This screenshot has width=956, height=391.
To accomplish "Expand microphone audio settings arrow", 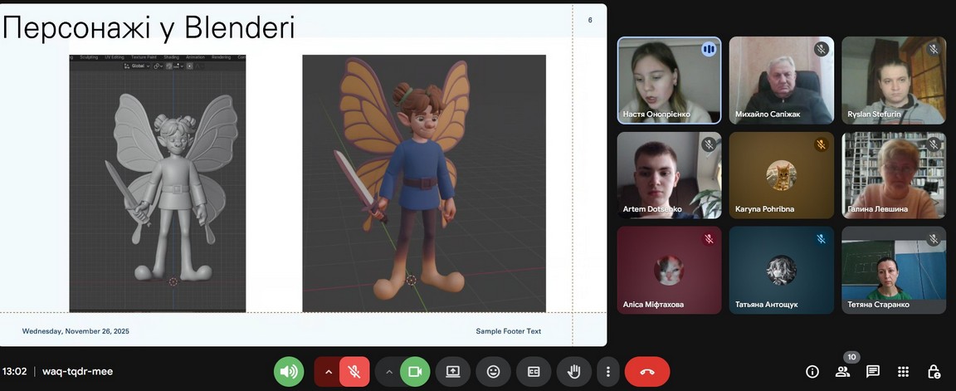I will click(x=328, y=371).
